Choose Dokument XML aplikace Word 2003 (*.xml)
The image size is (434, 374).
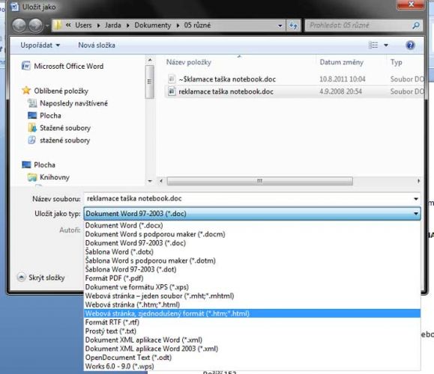[x=252, y=349]
